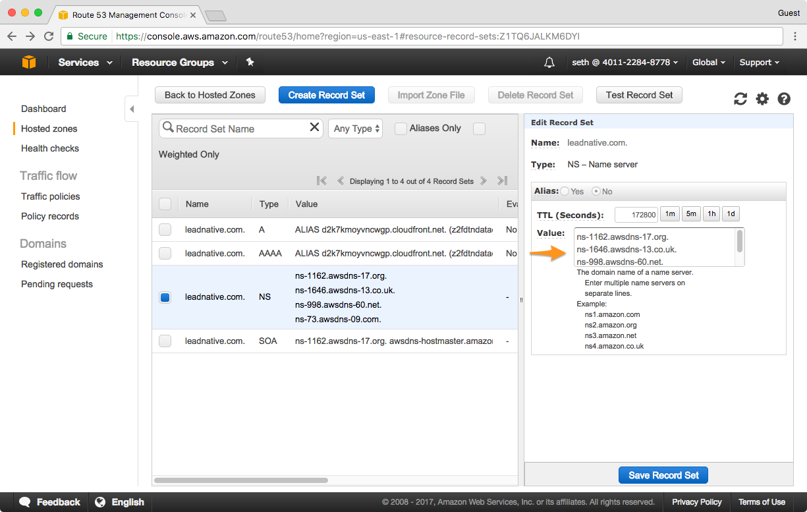Click Save Record Set button
The width and height of the screenshot is (807, 512).
click(x=663, y=475)
